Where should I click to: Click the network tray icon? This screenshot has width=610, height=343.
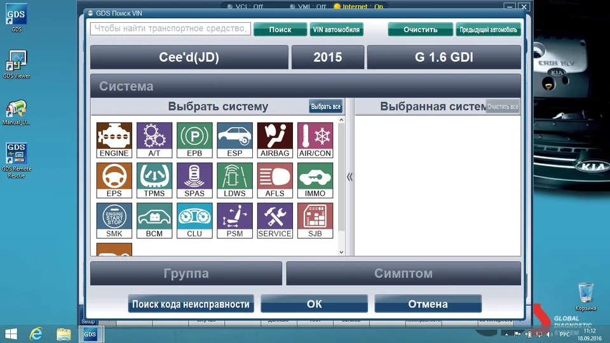click(539, 334)
